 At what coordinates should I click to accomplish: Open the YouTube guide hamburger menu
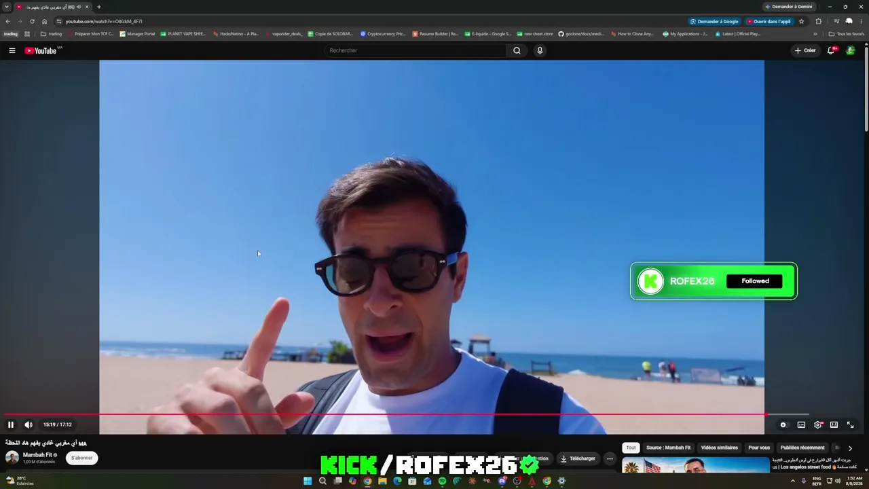[x=12, y=50]
